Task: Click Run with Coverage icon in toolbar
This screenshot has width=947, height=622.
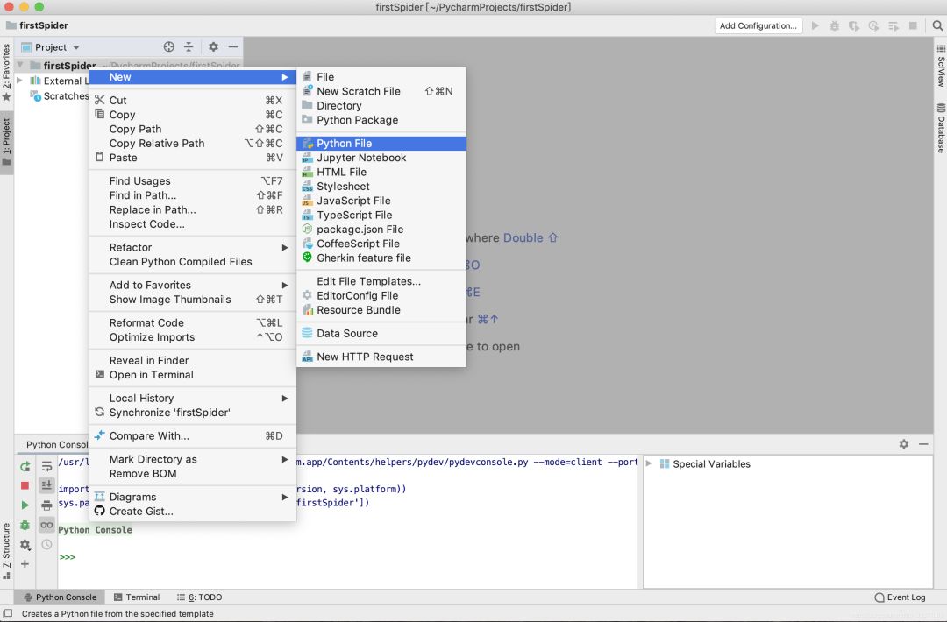Action: click(854, 25)
